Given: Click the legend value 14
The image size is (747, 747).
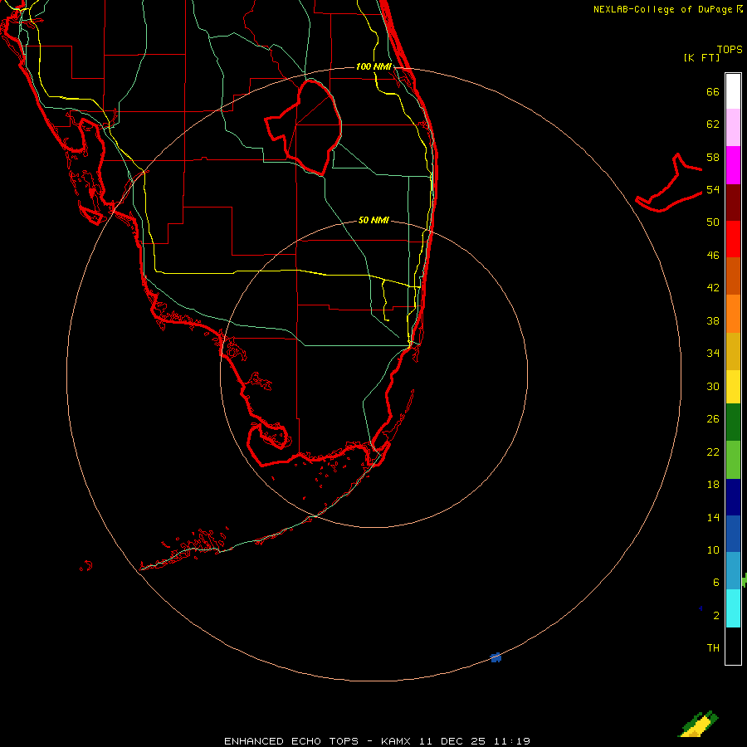Looking at the screenshot, I should click(713, 517).
